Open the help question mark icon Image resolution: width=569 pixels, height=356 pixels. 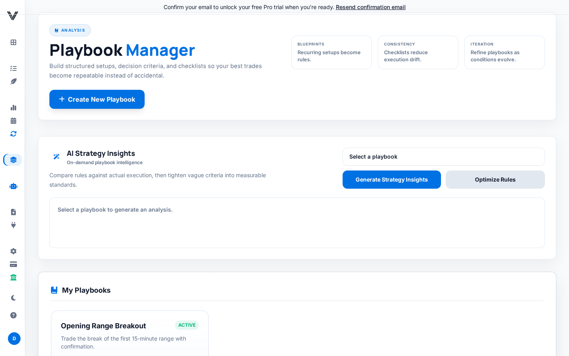(13, 315)
